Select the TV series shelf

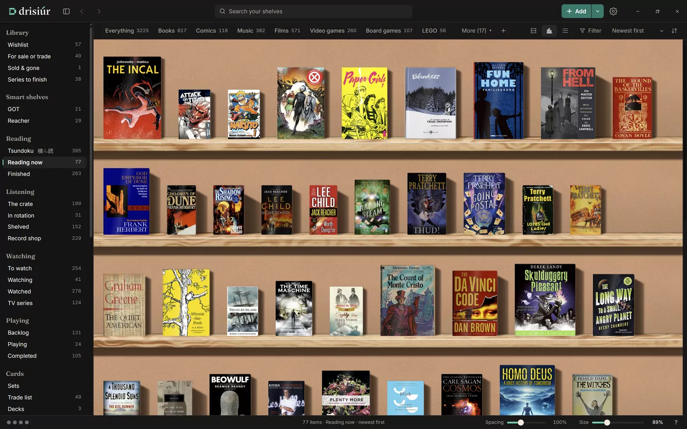(x=44, y=303)
